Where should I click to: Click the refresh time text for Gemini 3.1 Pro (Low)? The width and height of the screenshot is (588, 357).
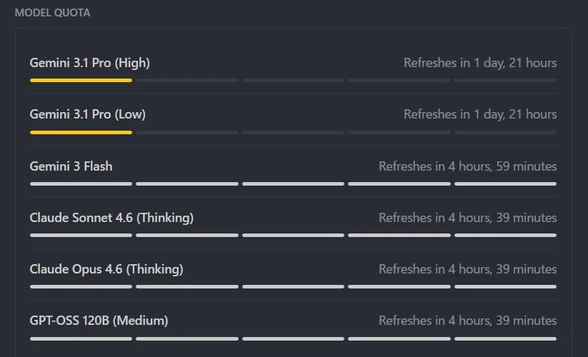click(480, 114)
